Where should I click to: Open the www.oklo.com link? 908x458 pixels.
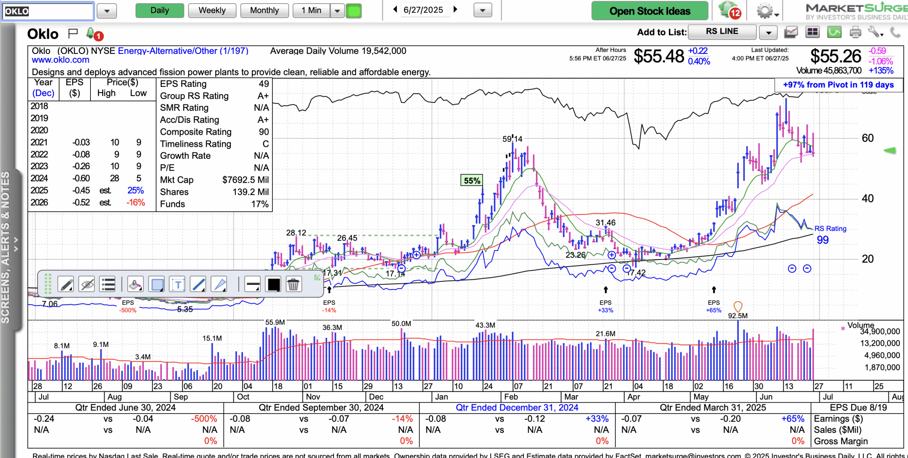[60, 60]
